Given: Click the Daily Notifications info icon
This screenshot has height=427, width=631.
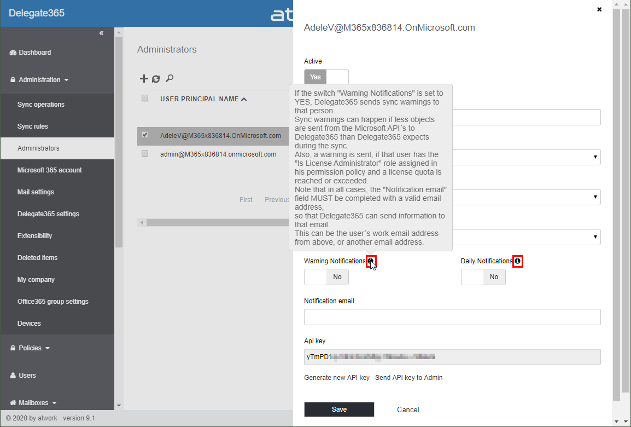Looking at the screenshot, I should (x=517, y=262).
